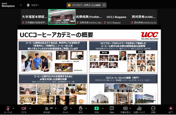Open polls and quizzes
This screenshot has width=176, height=115.
click(x=139, y=110)
